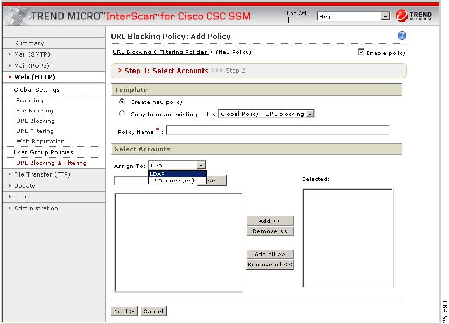Image resolution: width=449 pixels, height=324 pixels.
Task: Click the User Group Policies heading
Action: pos(43,152)
